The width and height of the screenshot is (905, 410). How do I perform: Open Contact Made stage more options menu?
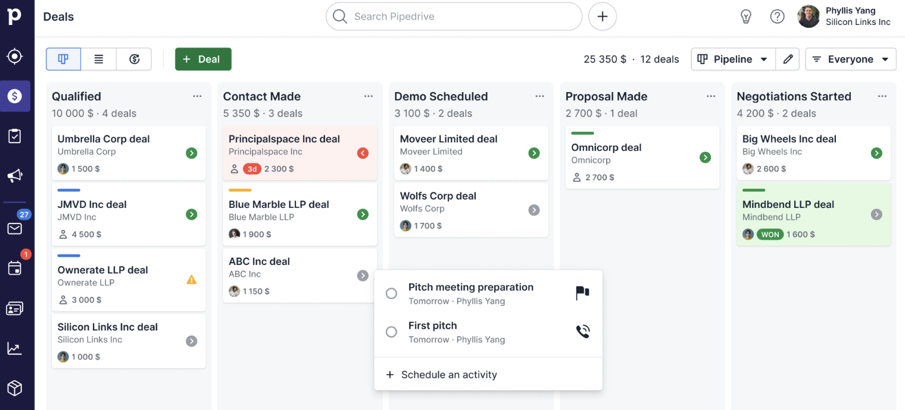[x=369, y=96]
